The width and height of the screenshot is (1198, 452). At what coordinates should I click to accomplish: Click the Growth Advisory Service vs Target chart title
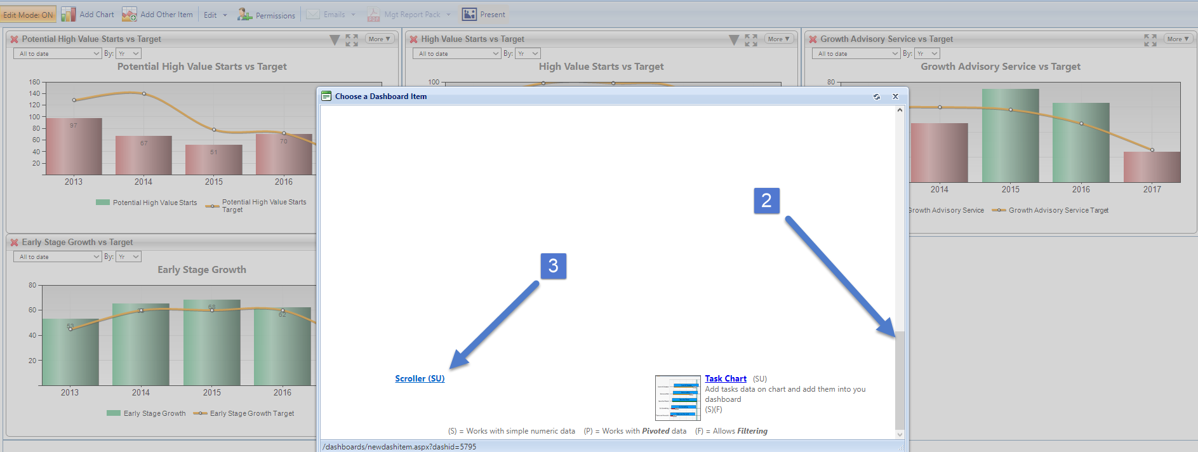pos(1001,67)
